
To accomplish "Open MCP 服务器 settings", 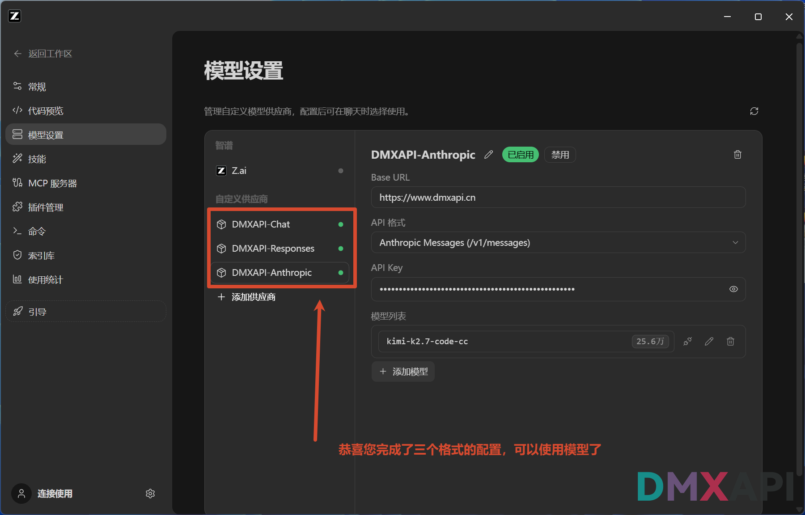I will [x=85, y=183].
